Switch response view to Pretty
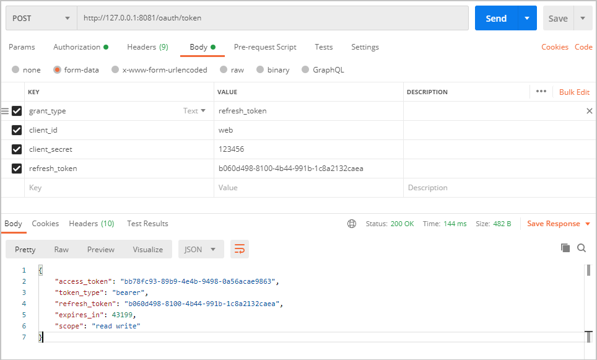The image size is (597, 360). click(25, 249)
